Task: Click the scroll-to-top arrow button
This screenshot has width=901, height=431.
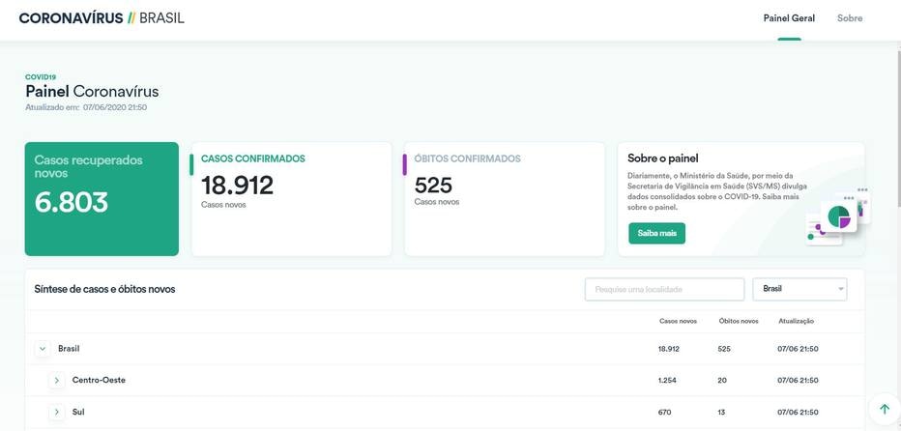Action: 884,409
